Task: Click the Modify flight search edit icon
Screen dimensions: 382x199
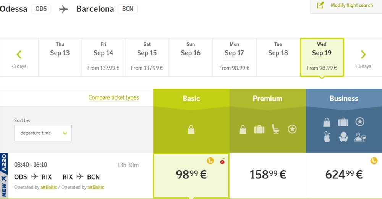Action: coord(320,5)
